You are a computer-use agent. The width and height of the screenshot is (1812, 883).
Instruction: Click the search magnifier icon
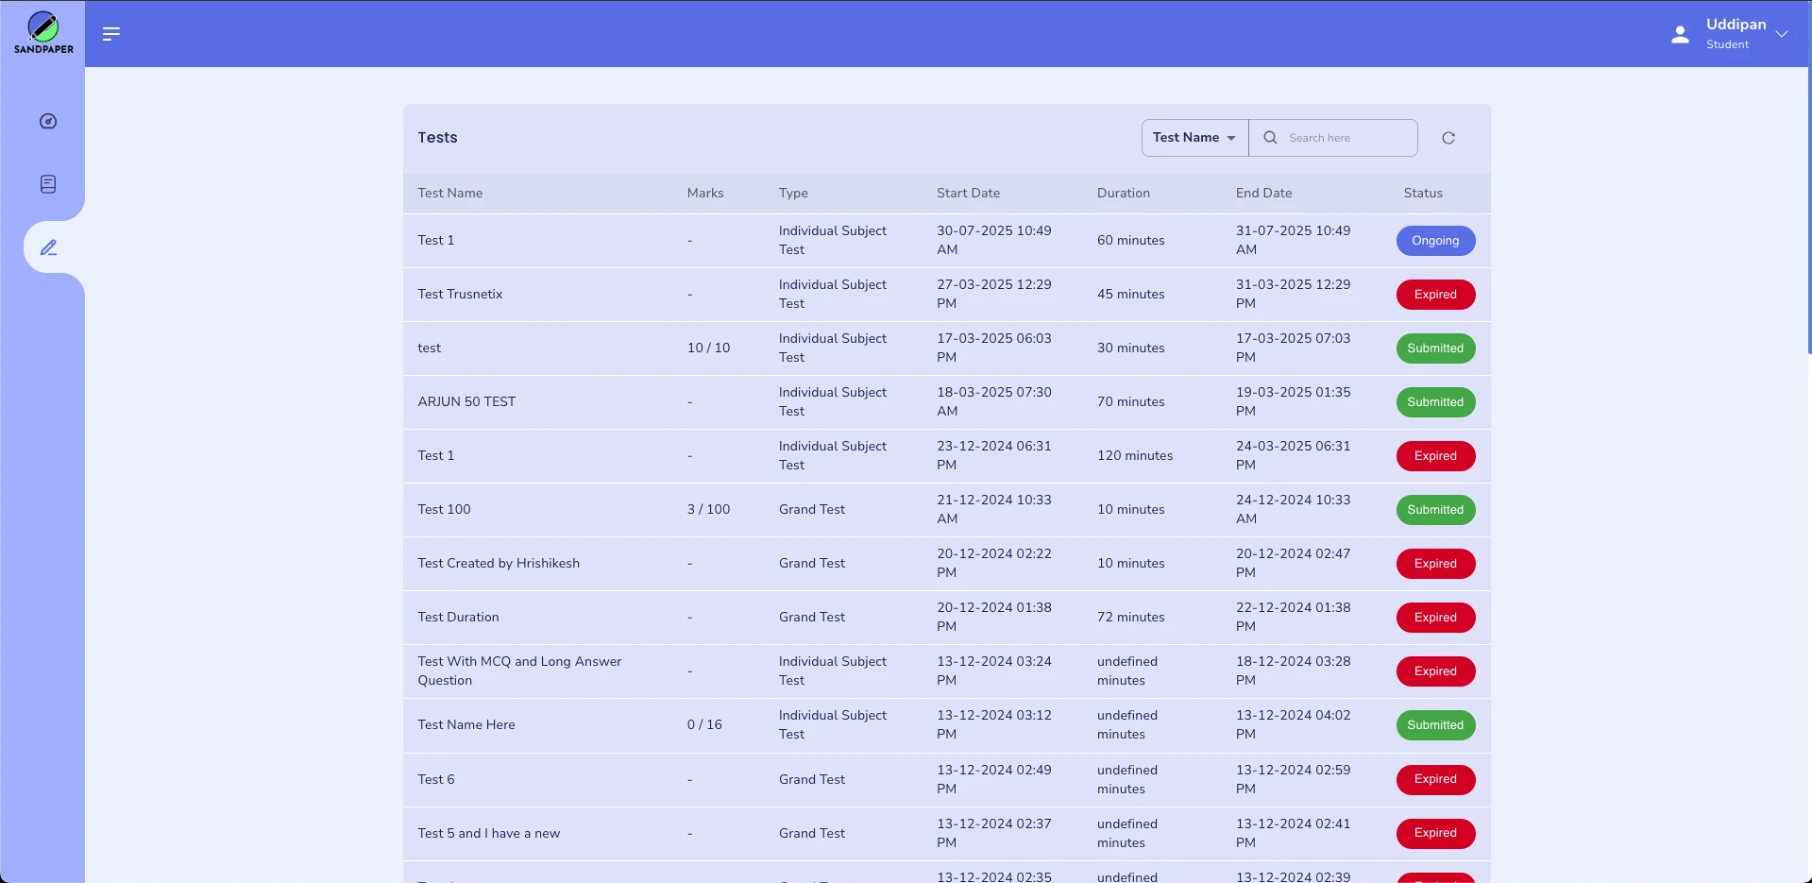[1270, 138]
